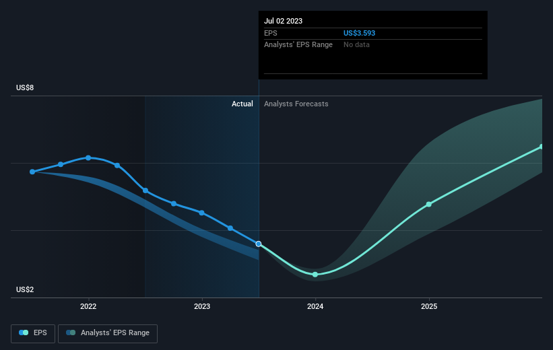Click the EPS legend color swatch

(24, 332)
